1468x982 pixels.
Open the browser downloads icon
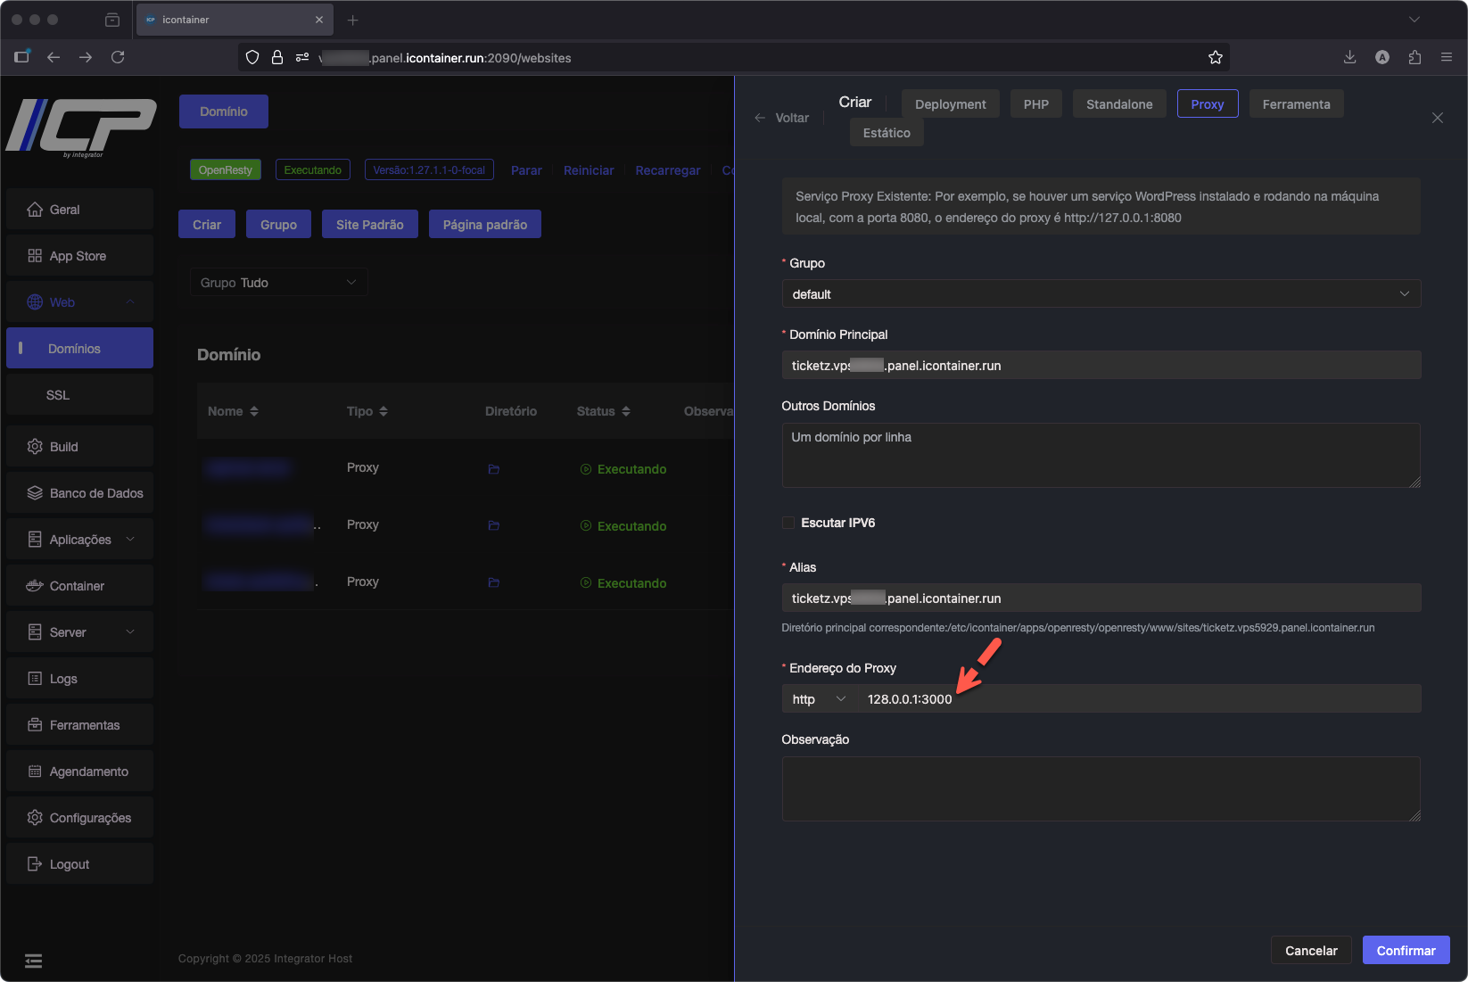point(1349,57)
